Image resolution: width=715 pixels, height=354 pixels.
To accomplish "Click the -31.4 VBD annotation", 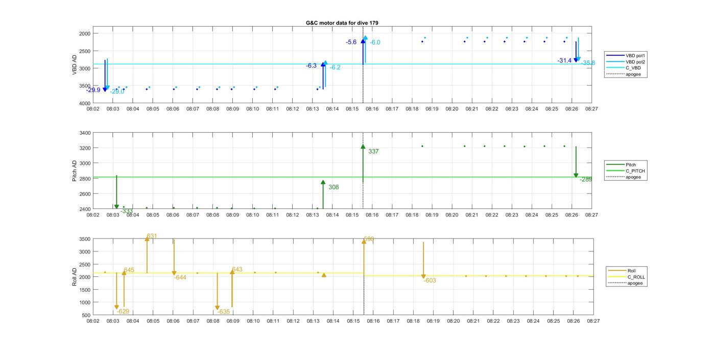I will tap(564, 60).
